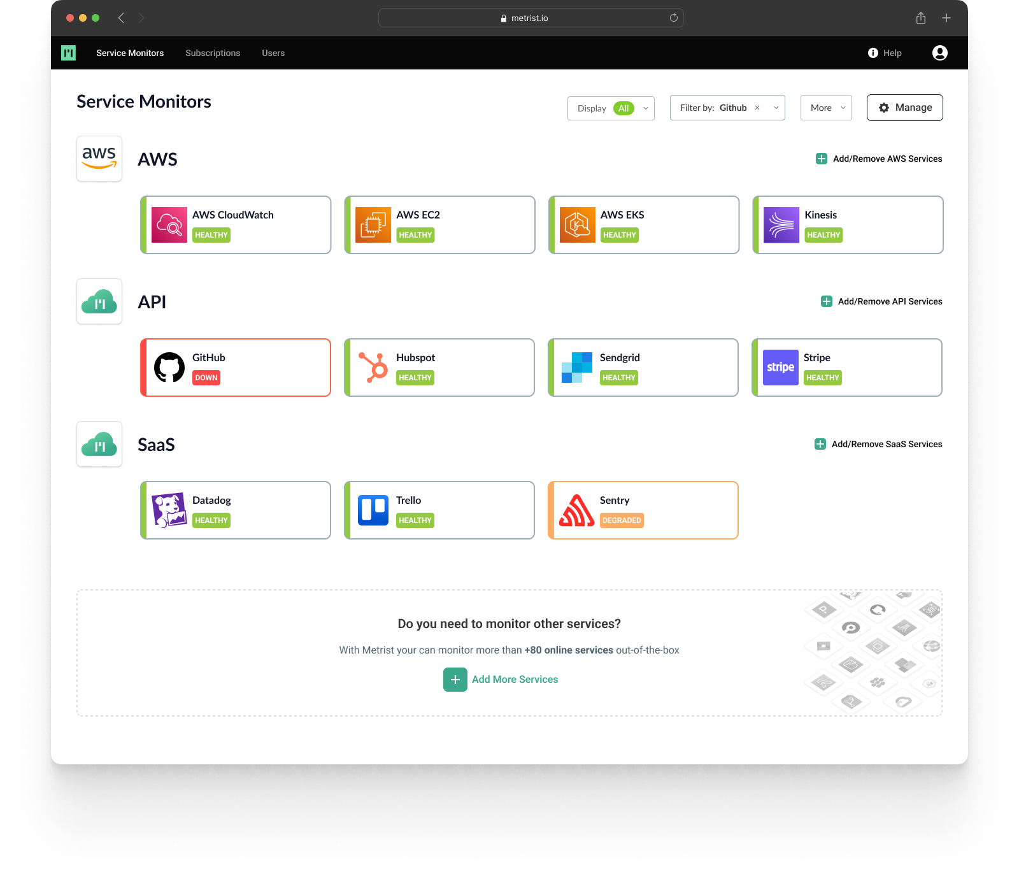Open the Filter by dropdown chevron
This screenshot has height=879, width=1019.
click(x=776, y=108)
